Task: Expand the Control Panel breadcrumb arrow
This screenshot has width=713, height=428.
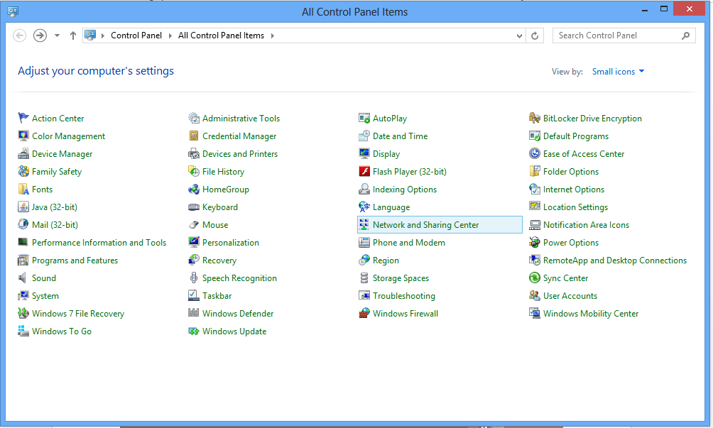Action: [x=170, y=35]
